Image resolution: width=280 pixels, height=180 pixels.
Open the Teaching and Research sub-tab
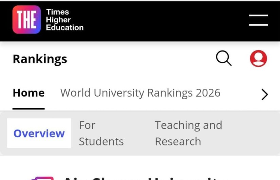(188, 133)
